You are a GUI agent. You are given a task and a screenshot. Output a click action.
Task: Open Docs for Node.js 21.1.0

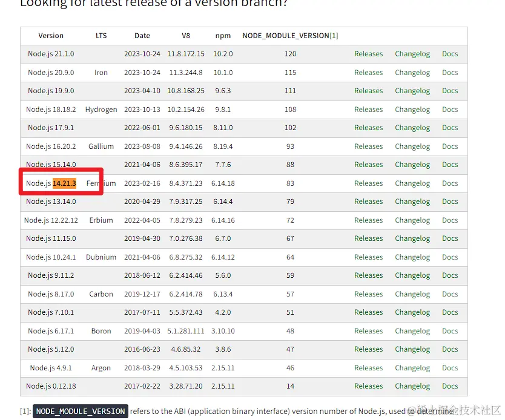coord(450,54)
